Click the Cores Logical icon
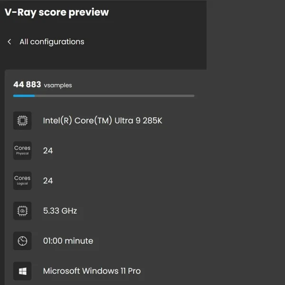 tap(22, 180)
